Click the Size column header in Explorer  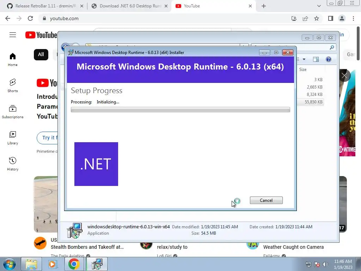303,70
